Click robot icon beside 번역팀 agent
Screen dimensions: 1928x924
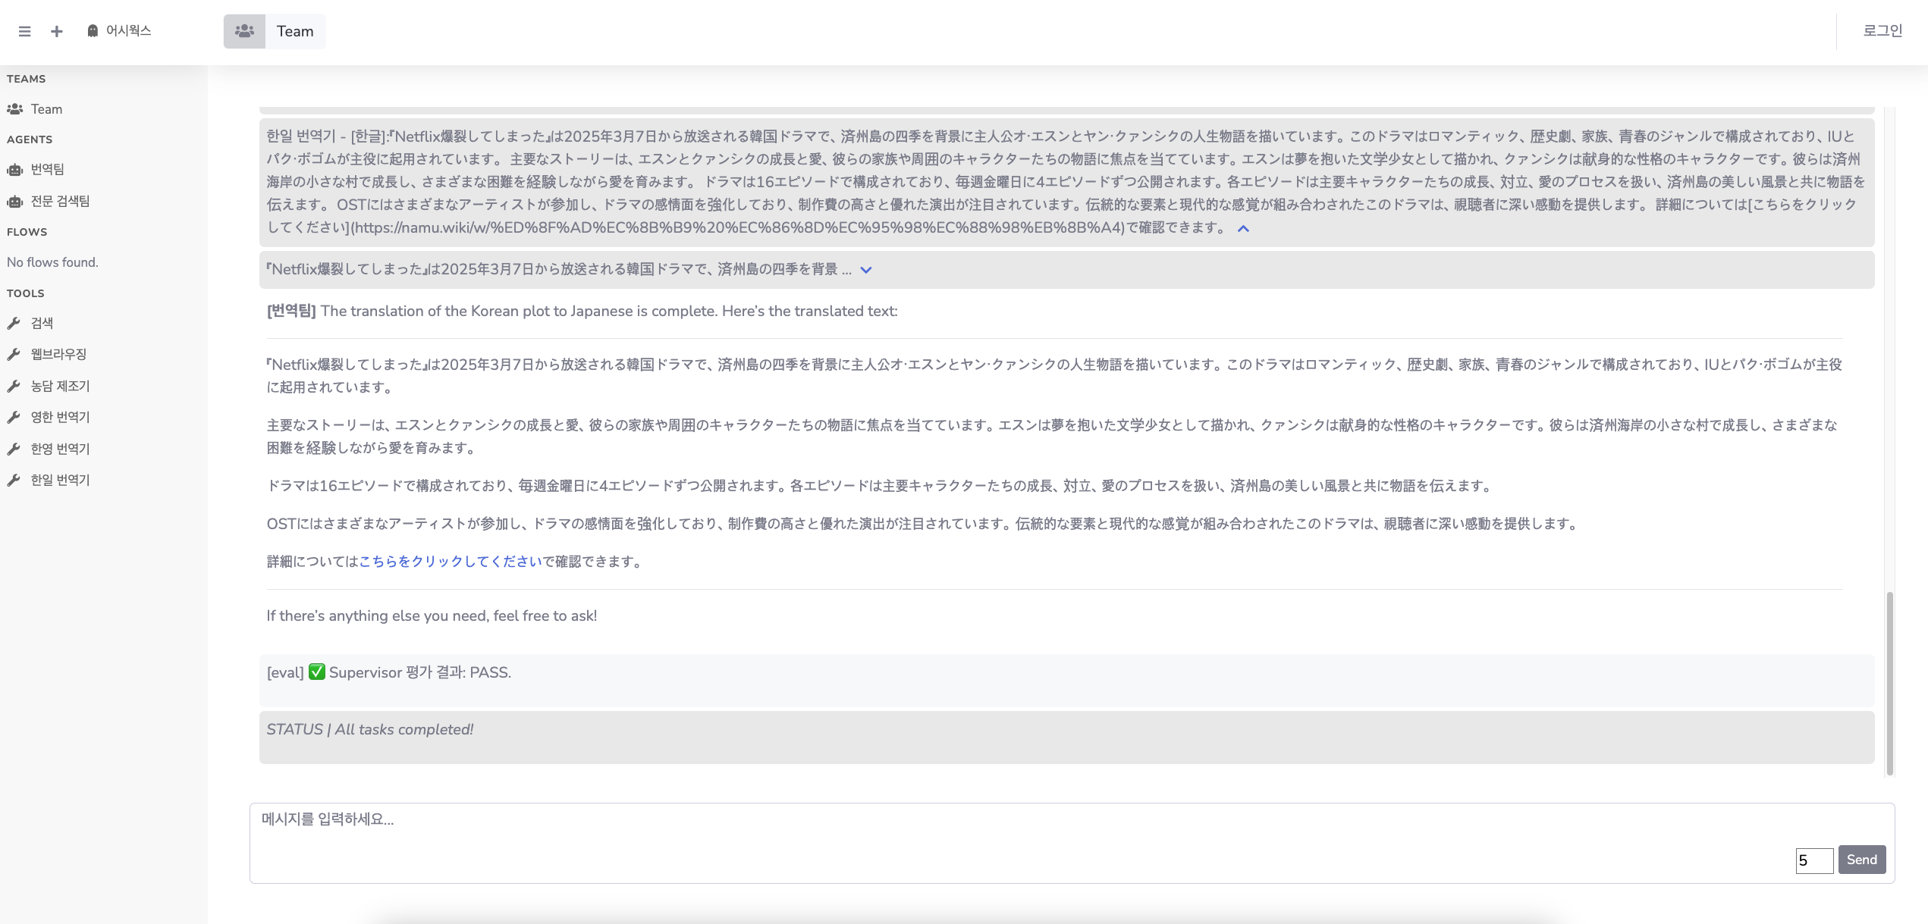pos(14,170)
